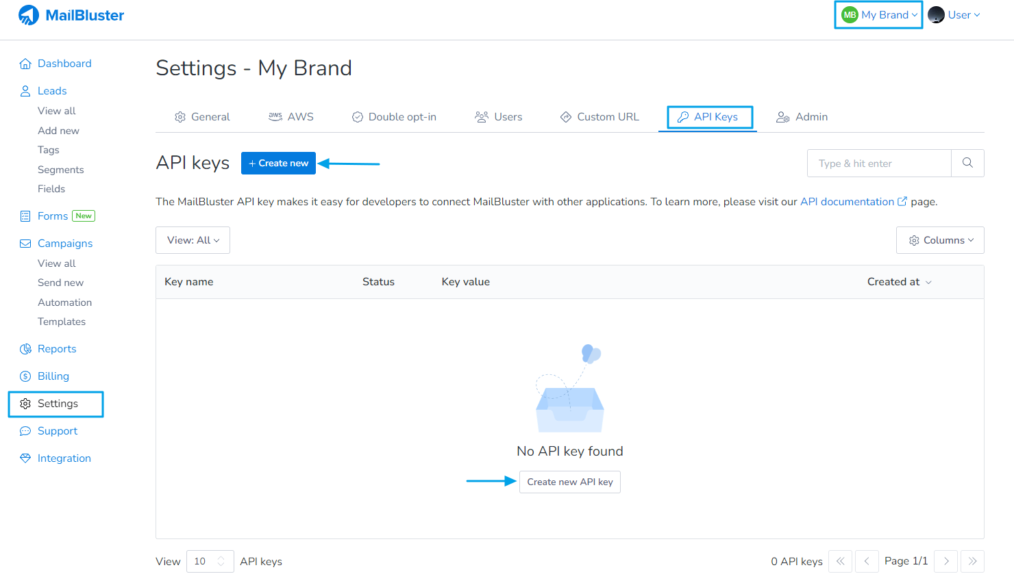Click the User profile avatar
1014x585 pixels.
(936, 15)
